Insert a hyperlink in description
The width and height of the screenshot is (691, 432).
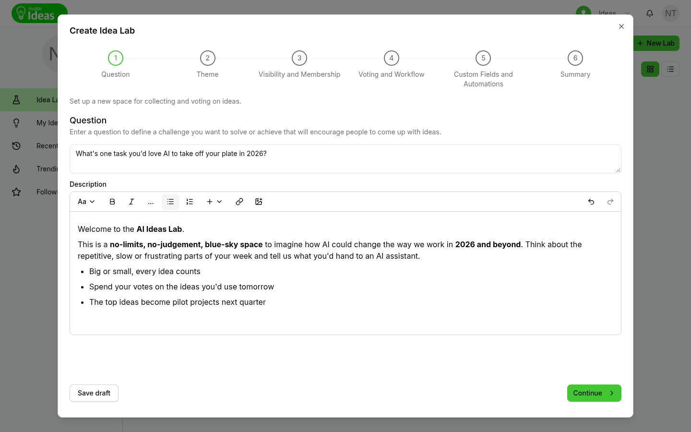(239, 202)
